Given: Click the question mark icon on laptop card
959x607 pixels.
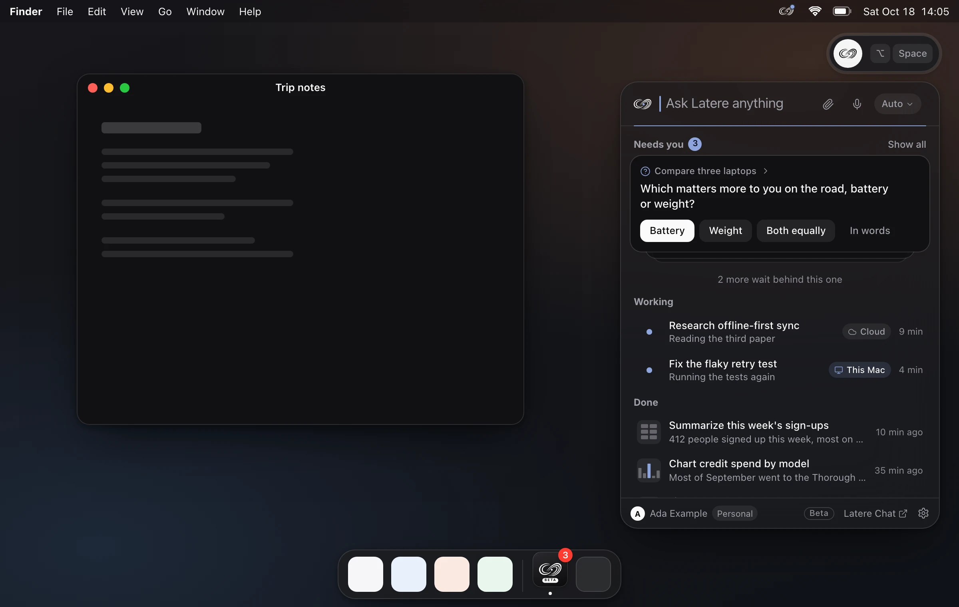Looking at the screenshot, I should click(645, 171).
